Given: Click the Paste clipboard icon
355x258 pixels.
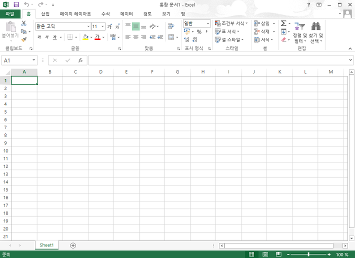Looking at the screenshot, I should coord(10,27).
